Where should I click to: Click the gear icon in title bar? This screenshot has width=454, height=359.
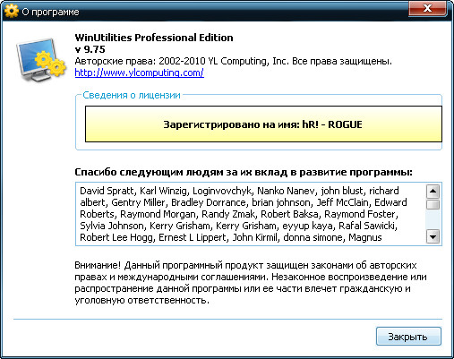pyautogui.click(x=12, y=12)
